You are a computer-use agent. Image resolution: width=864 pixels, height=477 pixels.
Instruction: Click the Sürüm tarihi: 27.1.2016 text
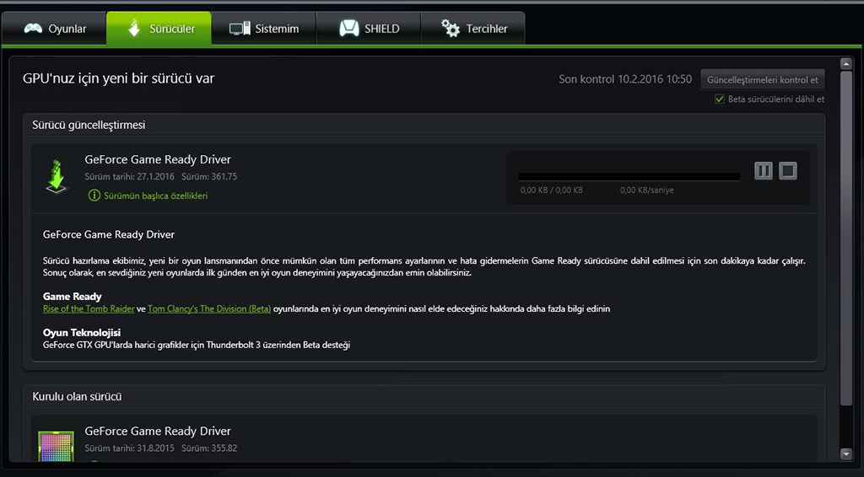pos(129,177)
